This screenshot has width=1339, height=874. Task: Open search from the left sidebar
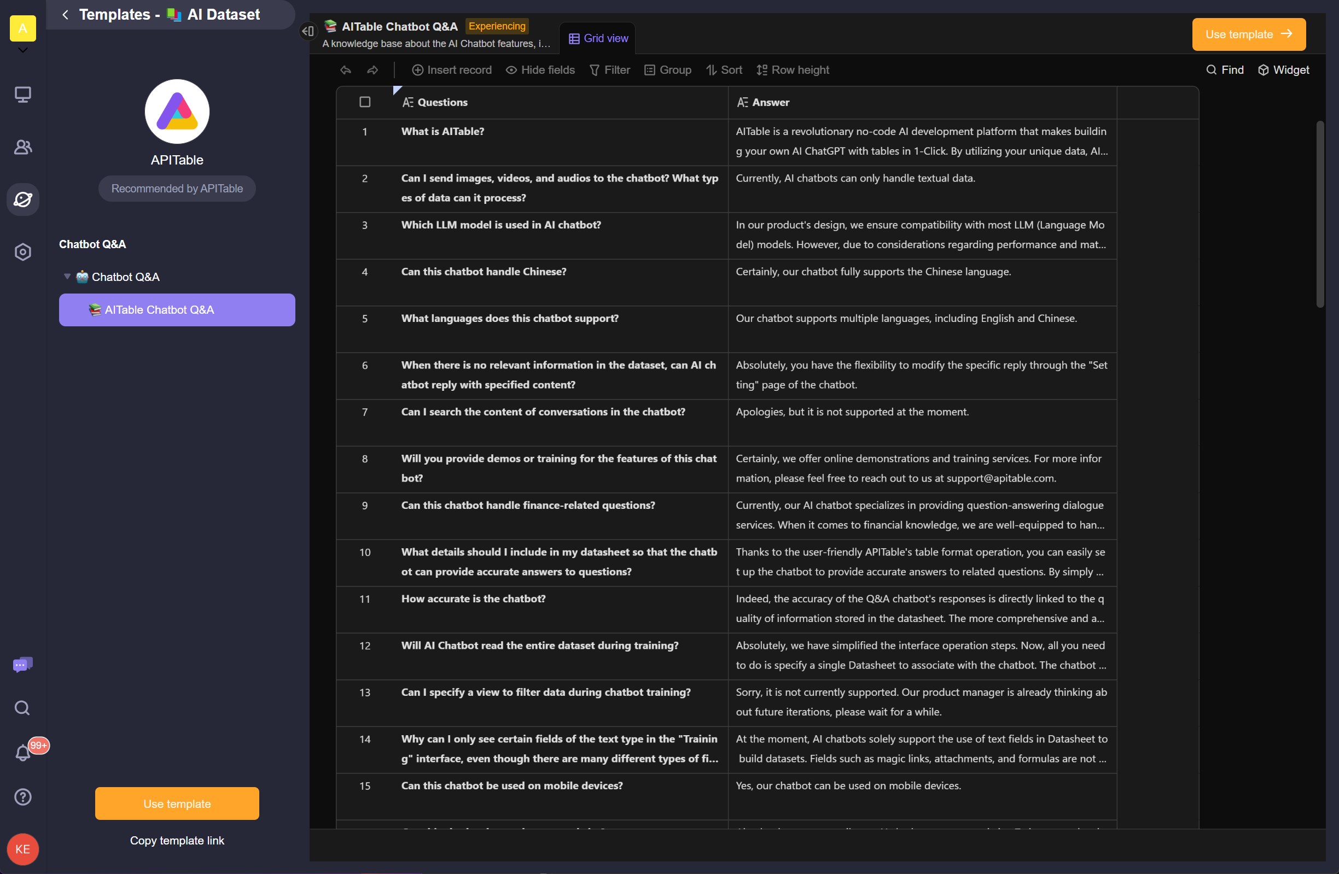[x=22, y=708]
